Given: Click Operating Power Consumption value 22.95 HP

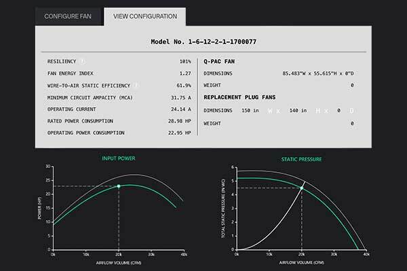Looking at the screenshot, I should (x=178, y=134).
